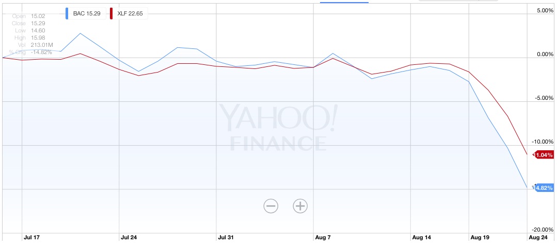Click the Aug 7 date marker
The width and height of the screenshot is (557, 247).
[322, 238]
